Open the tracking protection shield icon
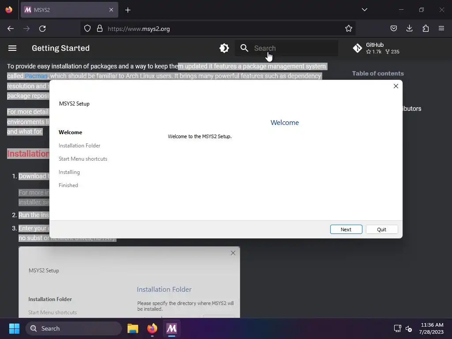The width and height of the screenshot is (452, 339). pyautogui.click(x=87, y=29)
